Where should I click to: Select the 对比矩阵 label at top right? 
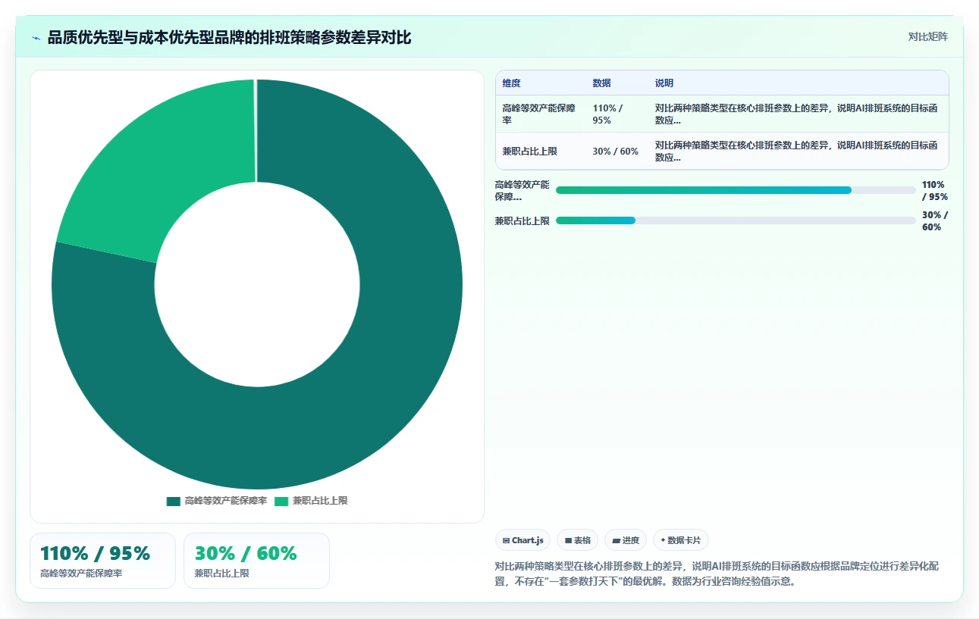[927, 36]
